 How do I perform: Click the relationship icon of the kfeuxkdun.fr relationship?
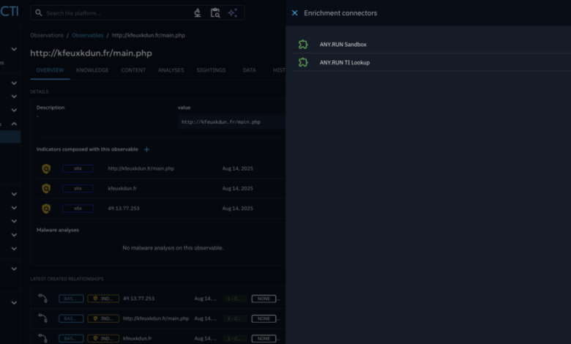coord(43,339)
